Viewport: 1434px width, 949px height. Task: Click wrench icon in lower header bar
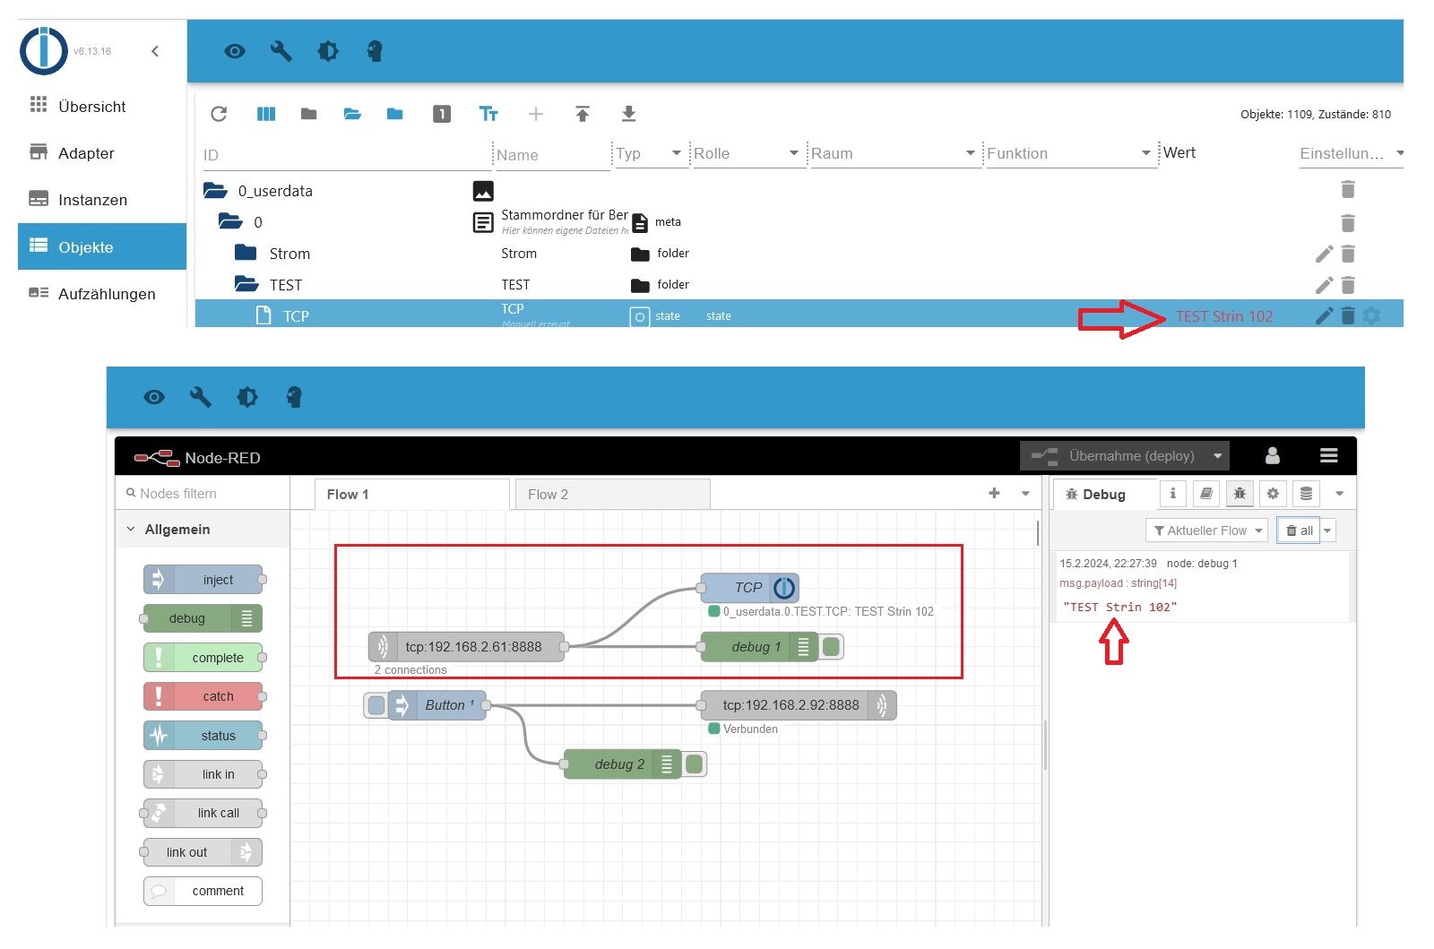coord(201,397)
